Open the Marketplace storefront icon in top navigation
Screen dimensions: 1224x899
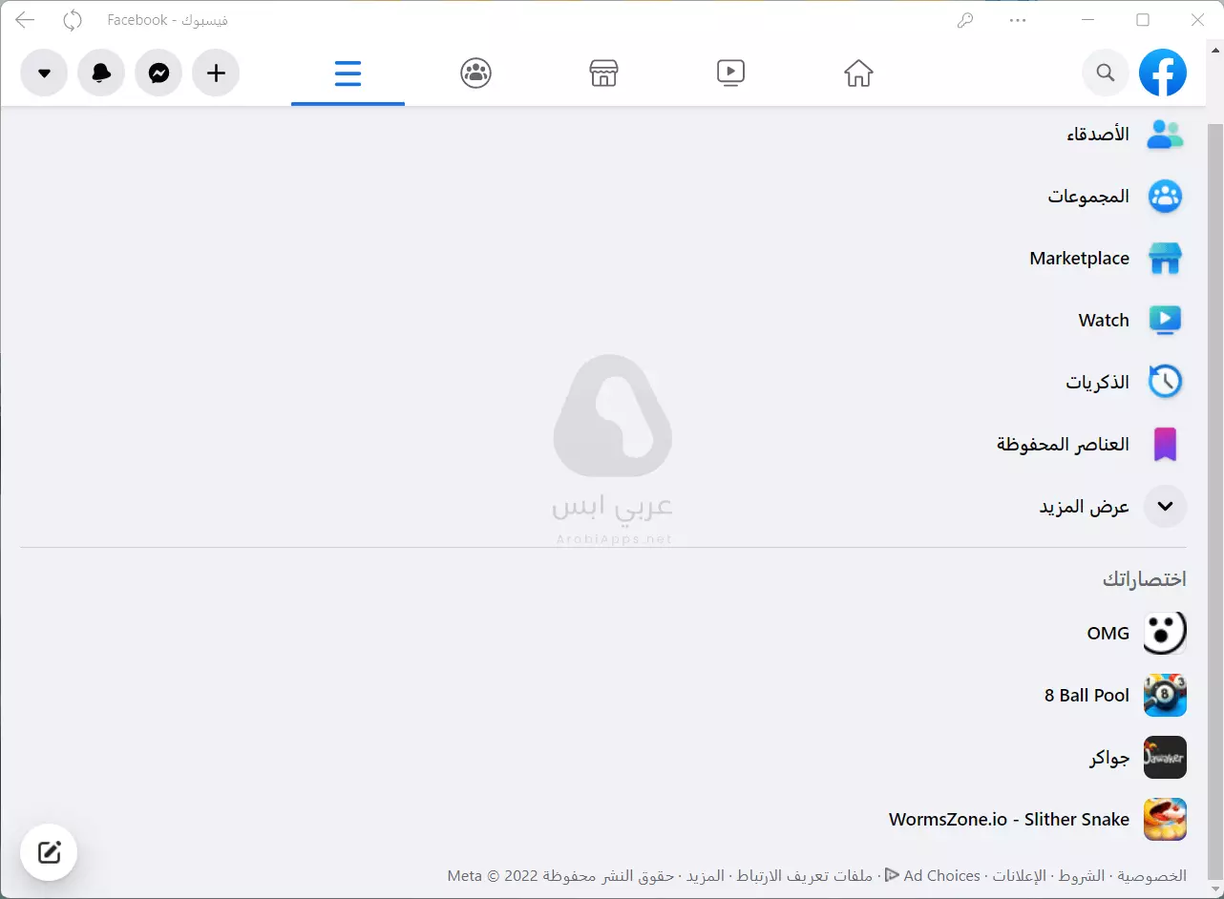click(603, 73)
